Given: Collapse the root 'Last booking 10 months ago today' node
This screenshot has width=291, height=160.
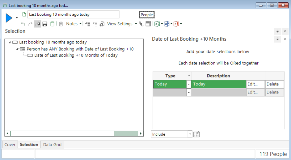Looking at the screenshot, I should pos(10,42).
